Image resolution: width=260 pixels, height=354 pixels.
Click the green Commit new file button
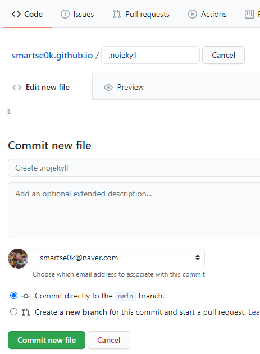(47, 340)
